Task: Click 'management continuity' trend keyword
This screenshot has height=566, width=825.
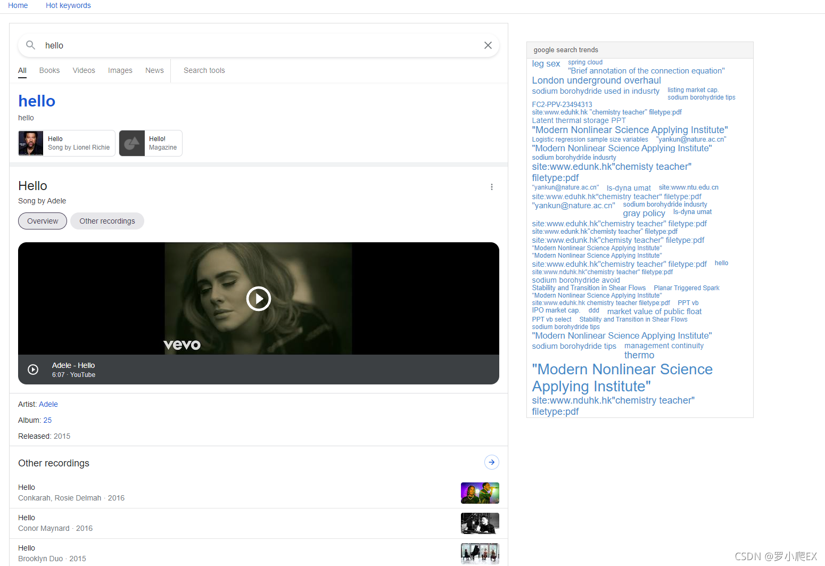Action: coord(664,346)
